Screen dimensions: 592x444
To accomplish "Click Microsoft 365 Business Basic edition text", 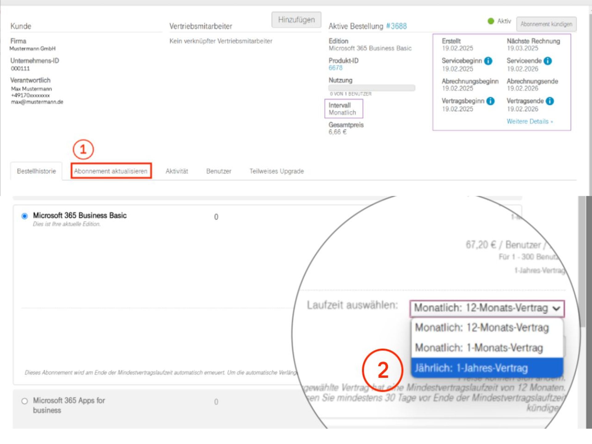I will pyautogui.click(x=370, y=48).
